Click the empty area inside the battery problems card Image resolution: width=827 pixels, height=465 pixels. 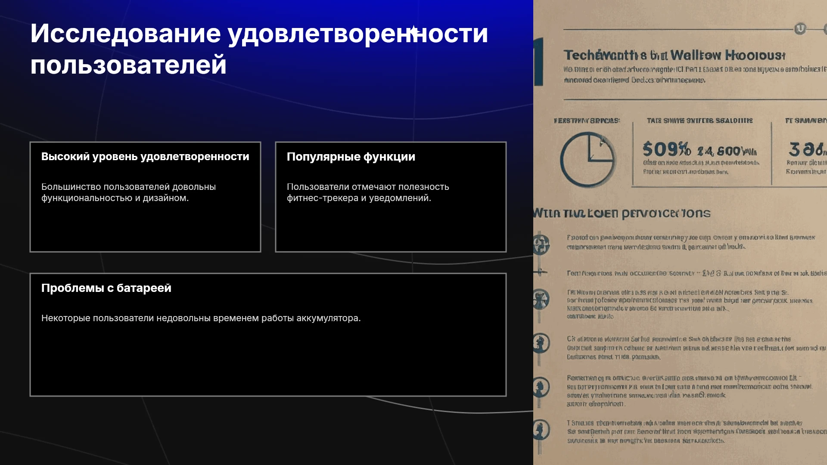(x=268, y=362)
